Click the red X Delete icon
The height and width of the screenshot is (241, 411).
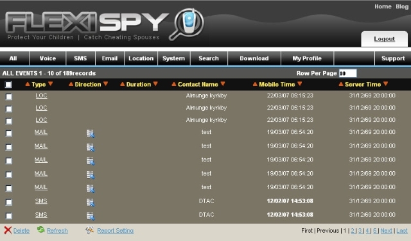[8, 230]
